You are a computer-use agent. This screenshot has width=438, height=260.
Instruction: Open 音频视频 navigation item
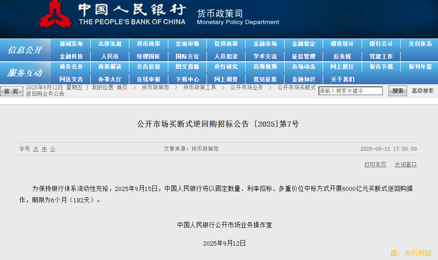(265, 66)
